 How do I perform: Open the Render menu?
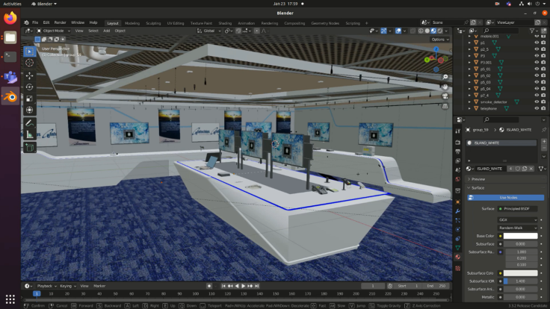click(x=60, y=22)
